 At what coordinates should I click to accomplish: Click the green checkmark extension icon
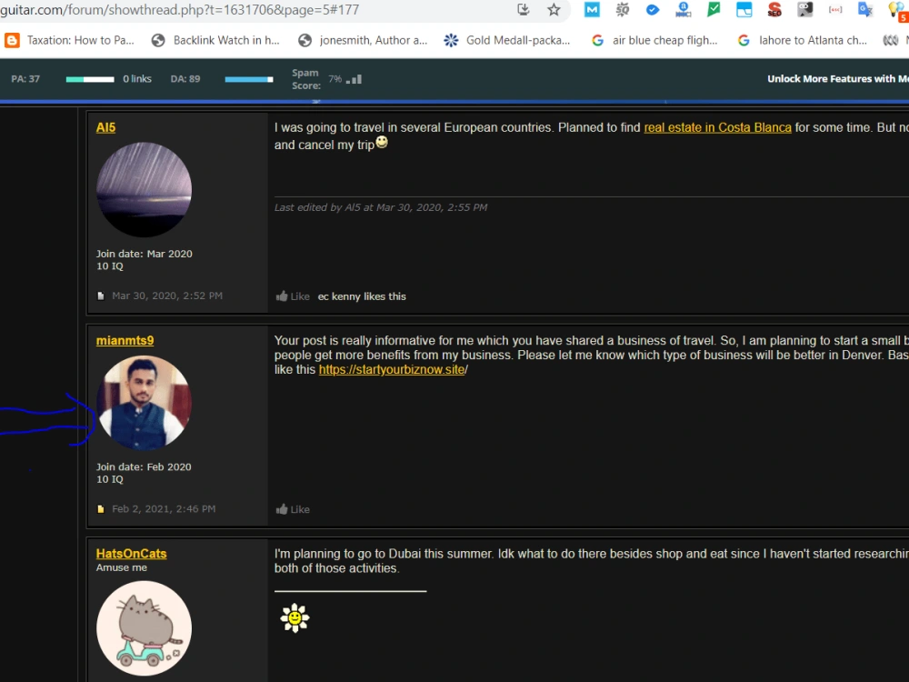pyautogui.click(x=714, y=9)
